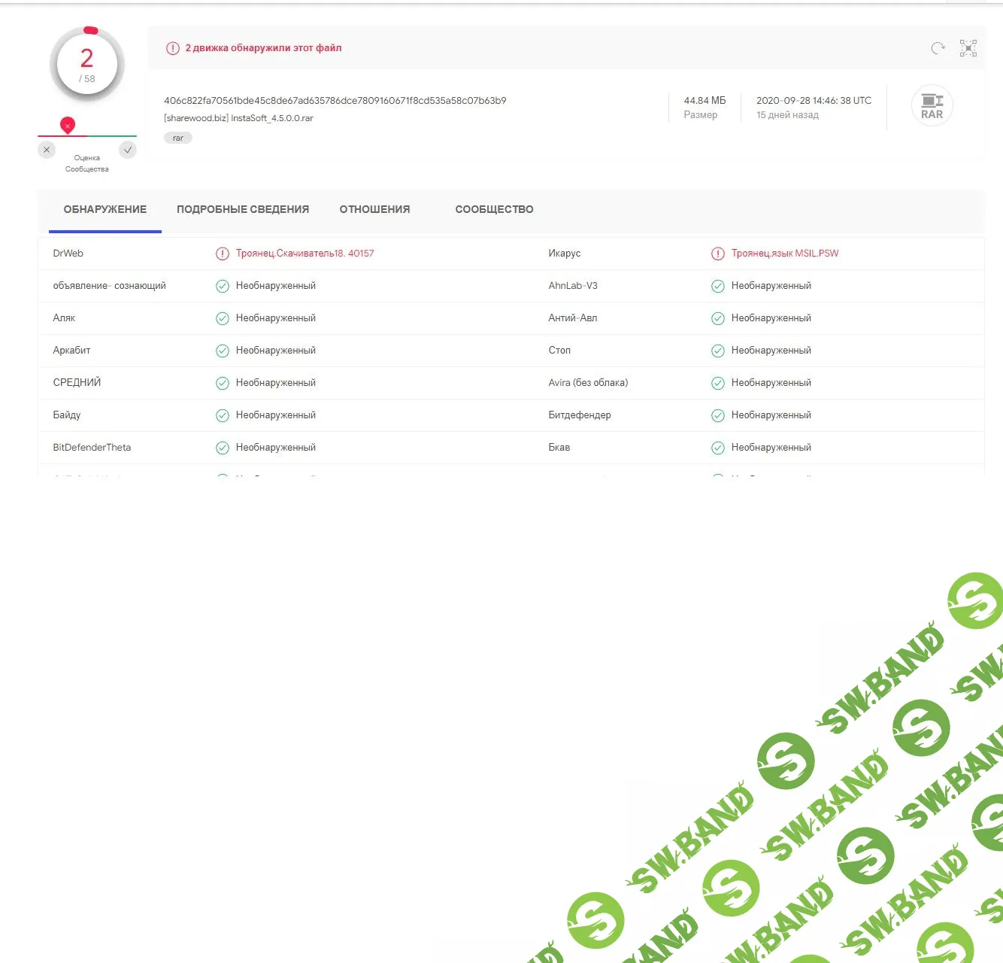
Task: Click the community score marker pin
Action: pos(68,125)
